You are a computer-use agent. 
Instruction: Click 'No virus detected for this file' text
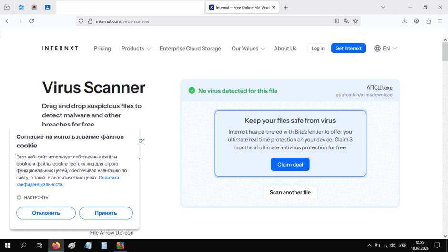click(x=238, y=91)
